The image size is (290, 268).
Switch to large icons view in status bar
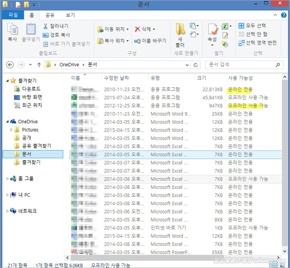tap(282, 265)
